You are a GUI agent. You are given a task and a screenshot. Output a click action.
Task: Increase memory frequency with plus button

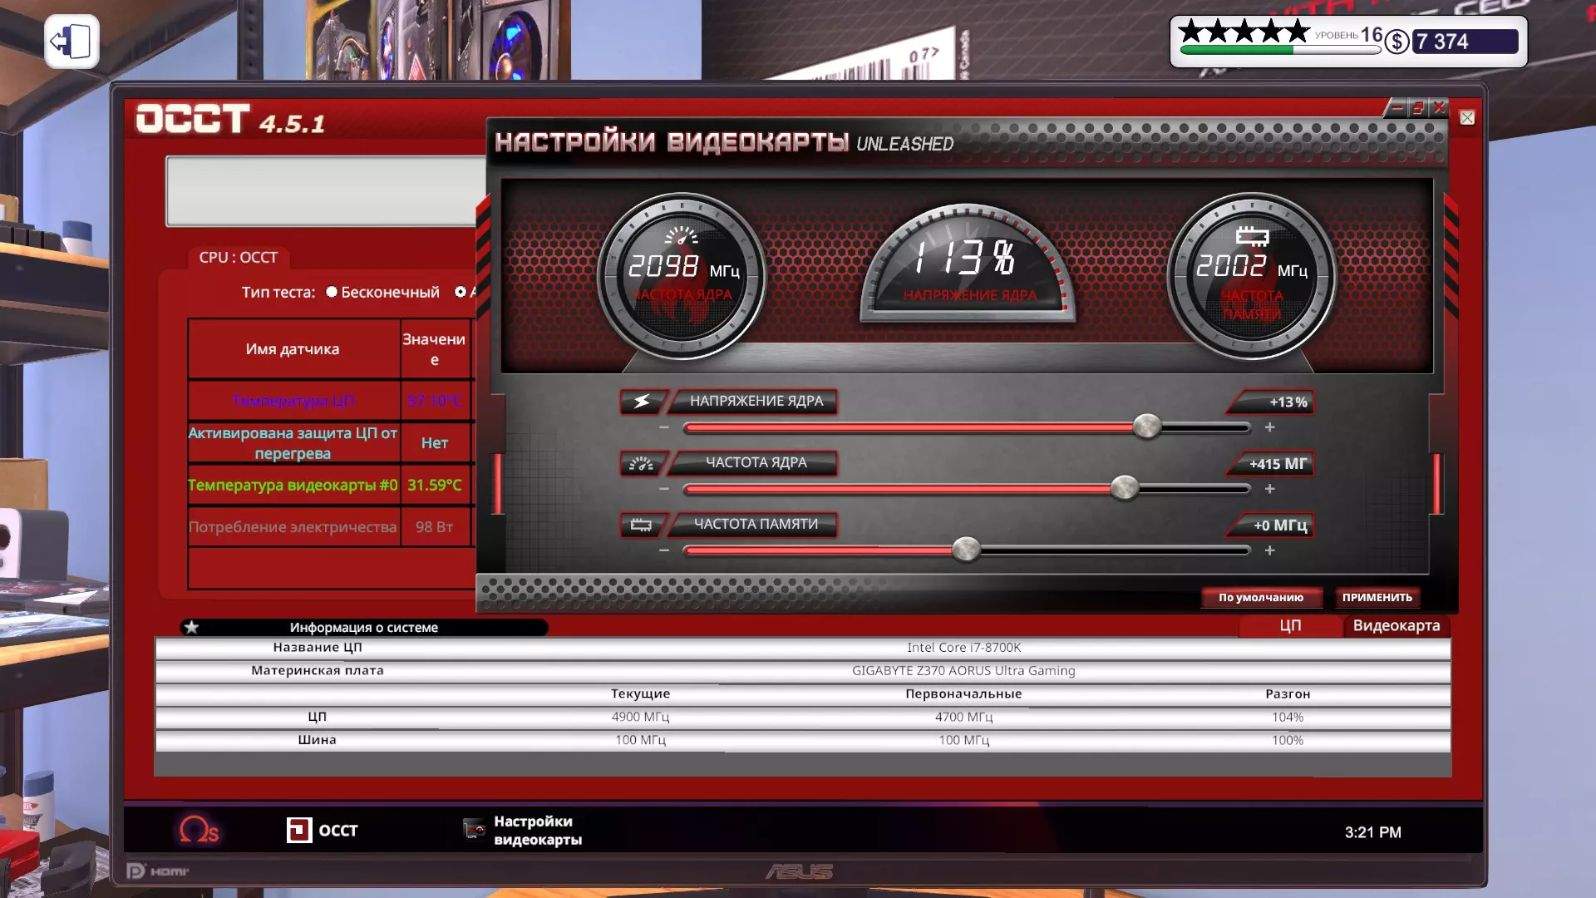tap(1269, 550)
